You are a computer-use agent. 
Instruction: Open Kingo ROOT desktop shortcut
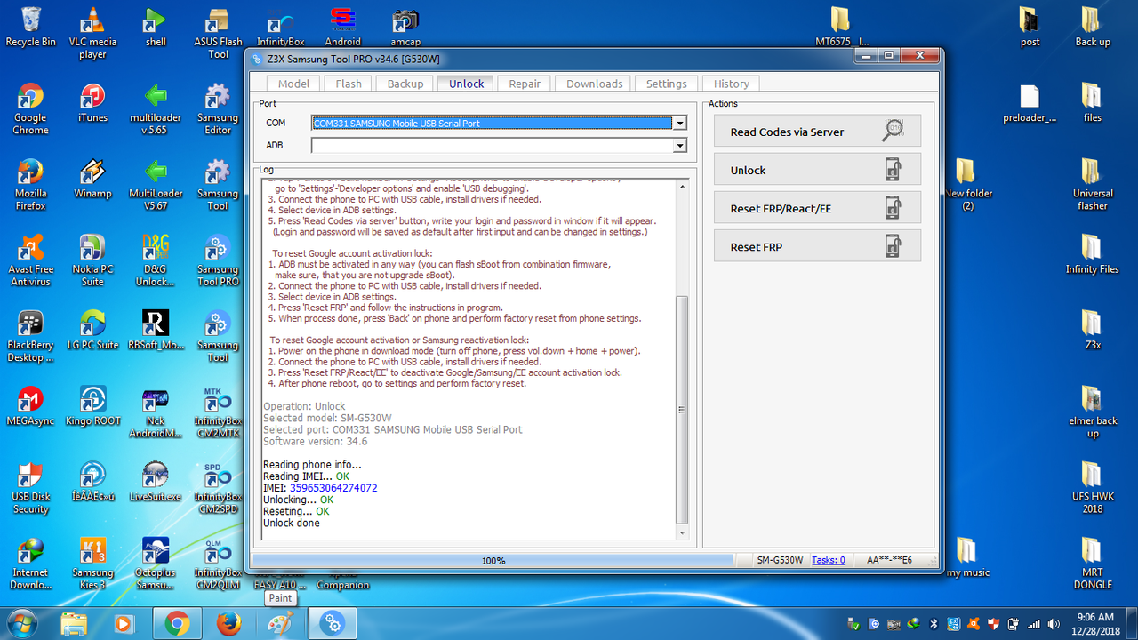pos(92,405)
